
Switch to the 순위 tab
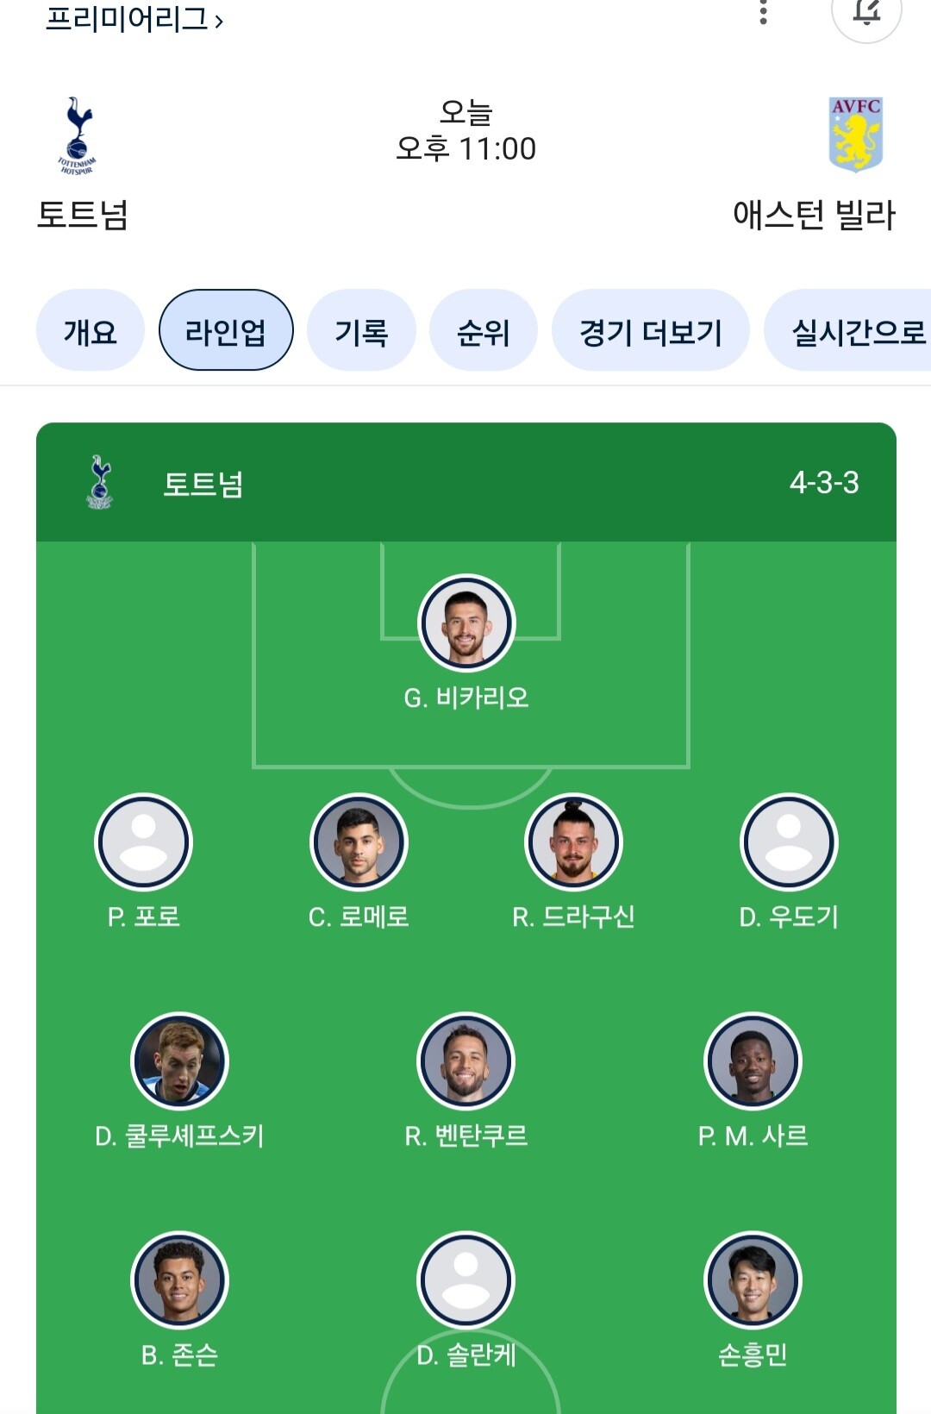pyautogui.click(x=483, y=331)
